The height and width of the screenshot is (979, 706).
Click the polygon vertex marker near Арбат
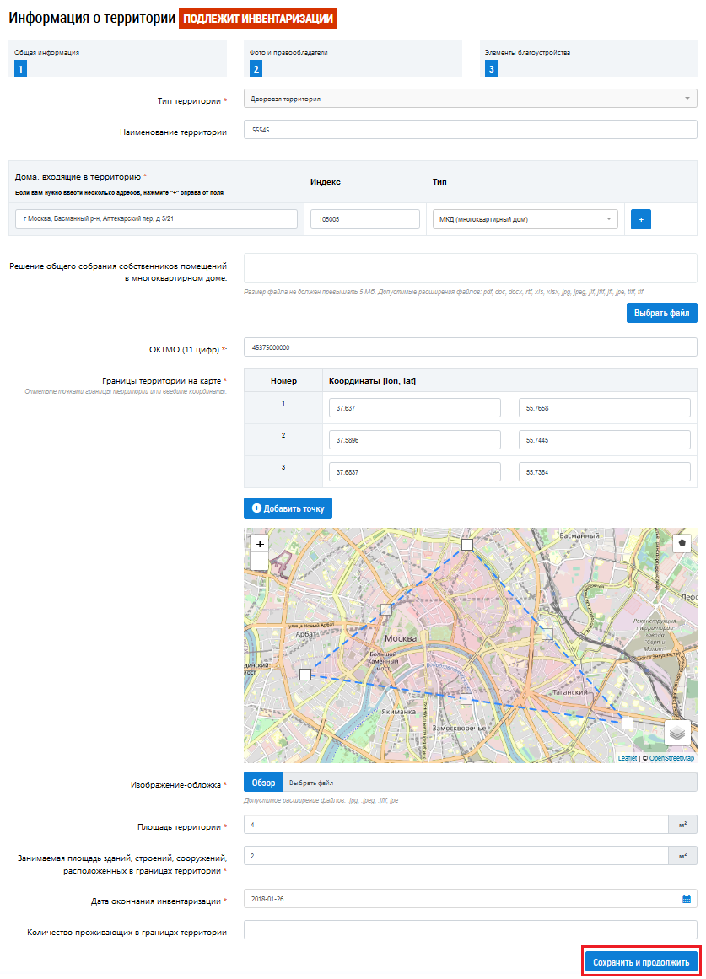pos(304,675)
